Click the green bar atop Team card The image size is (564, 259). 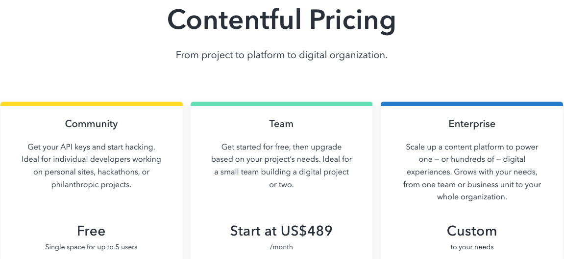coord(281,104)
